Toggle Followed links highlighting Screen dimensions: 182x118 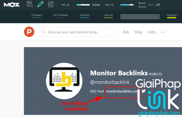pyautogui.click(x=37, y=16)
